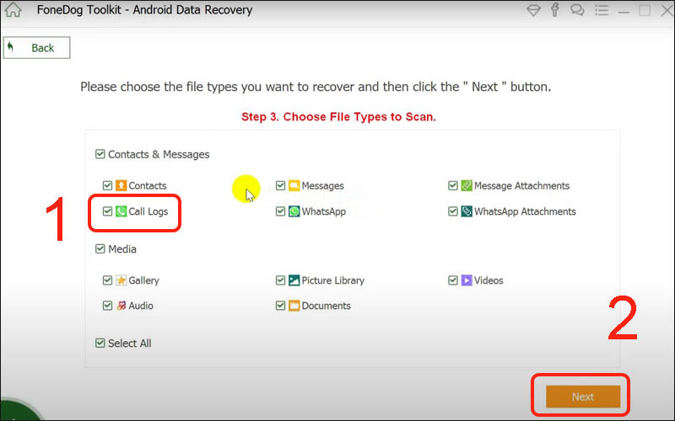Toggle the Contacts & Messages group checkbox
Image resolution: width=675 pixels, height=421 pixels.
pyautogui.click(x=100, y=154)
